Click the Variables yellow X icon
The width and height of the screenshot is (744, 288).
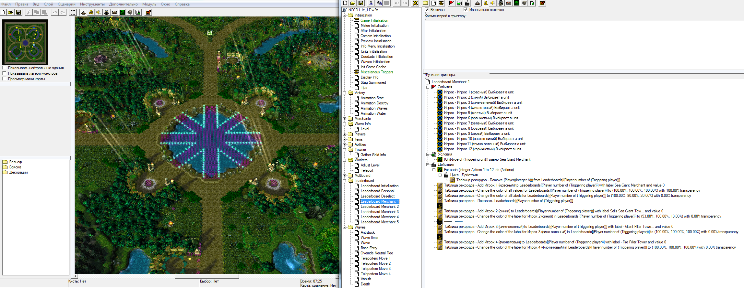[x=415, y=3]
